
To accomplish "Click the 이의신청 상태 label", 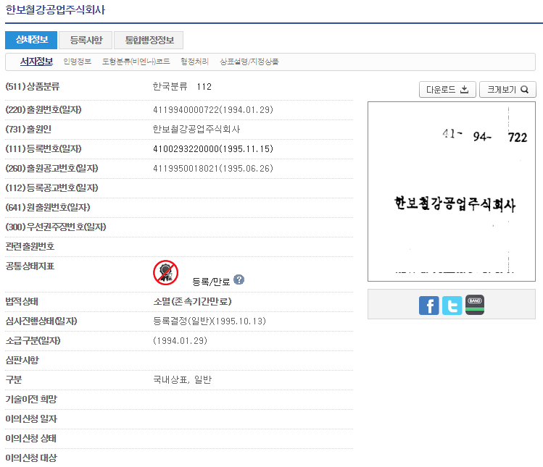I will [31, 438].
